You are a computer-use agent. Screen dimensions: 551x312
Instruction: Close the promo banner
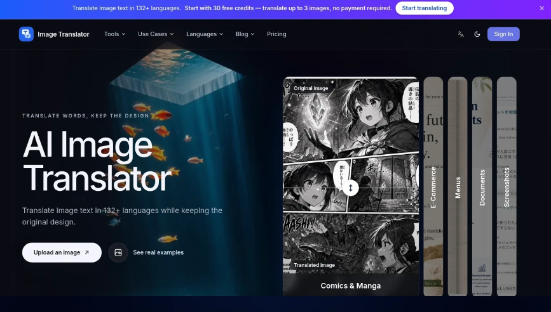tap(542, 8)
